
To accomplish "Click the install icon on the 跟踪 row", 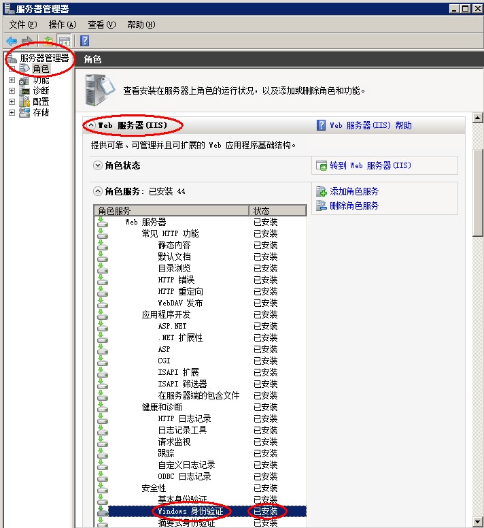I will 102,453.
